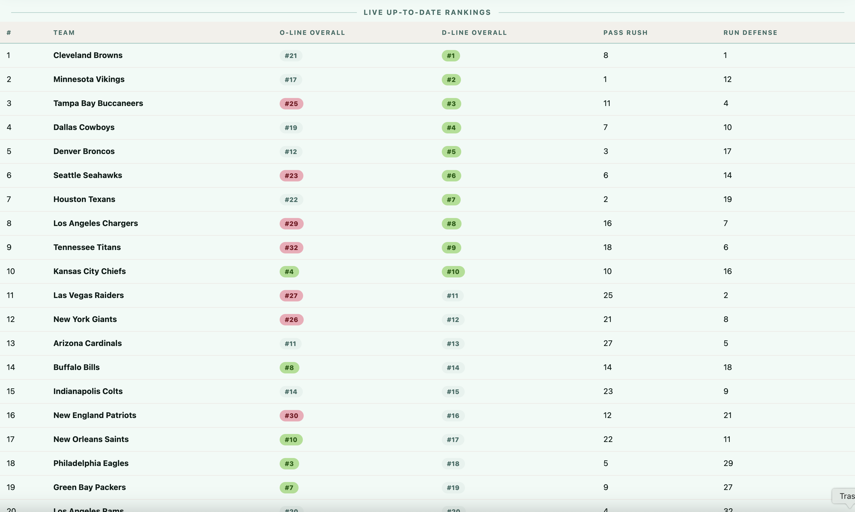
Task: Click run defense value 19 for Texans
Action: pos(727,199)
